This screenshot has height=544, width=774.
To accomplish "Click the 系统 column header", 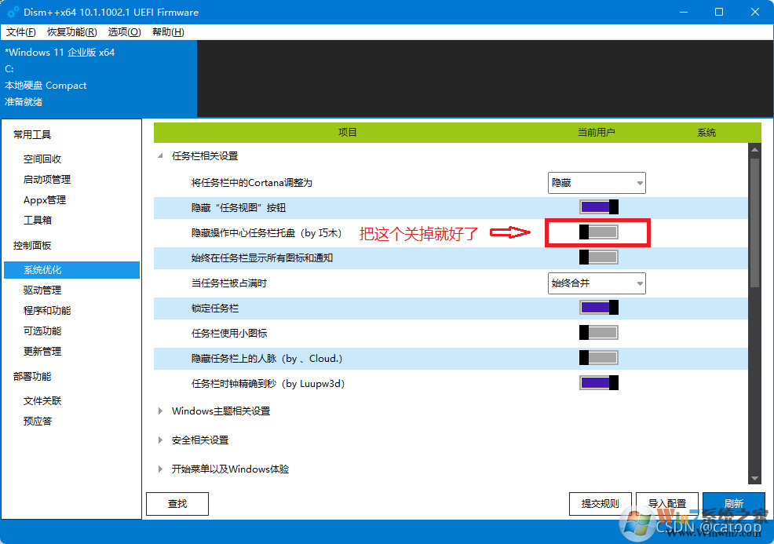I will [706, 133].
